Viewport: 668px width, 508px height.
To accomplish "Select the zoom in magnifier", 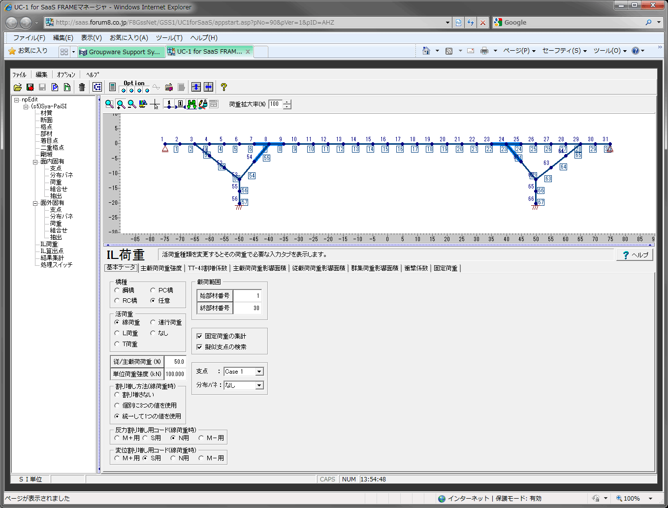I will pos(121,104).
